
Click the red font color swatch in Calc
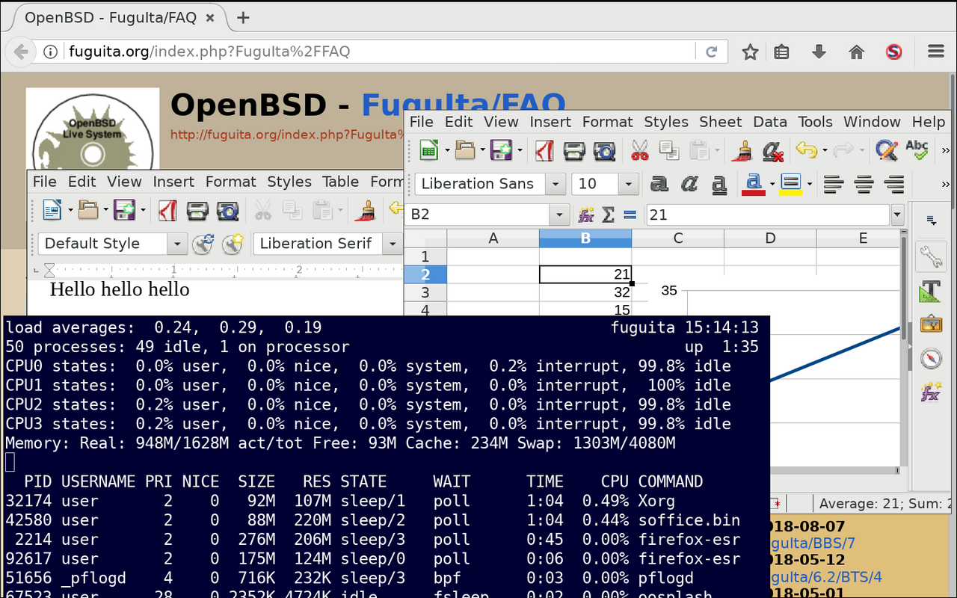click(x=753, y=183)
